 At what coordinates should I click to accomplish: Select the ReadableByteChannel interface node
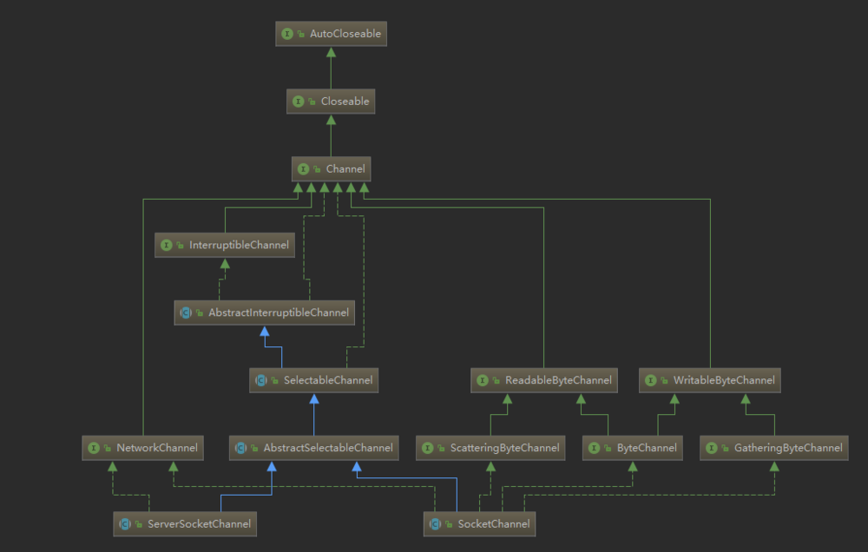(544, 380)
